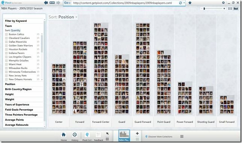Add favorite with the star icon
Viewport: 242px width, 143px height.
tap(190, 3)
